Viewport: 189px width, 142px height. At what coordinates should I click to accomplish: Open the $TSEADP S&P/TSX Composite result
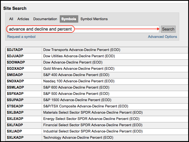[x=15, y=106]
